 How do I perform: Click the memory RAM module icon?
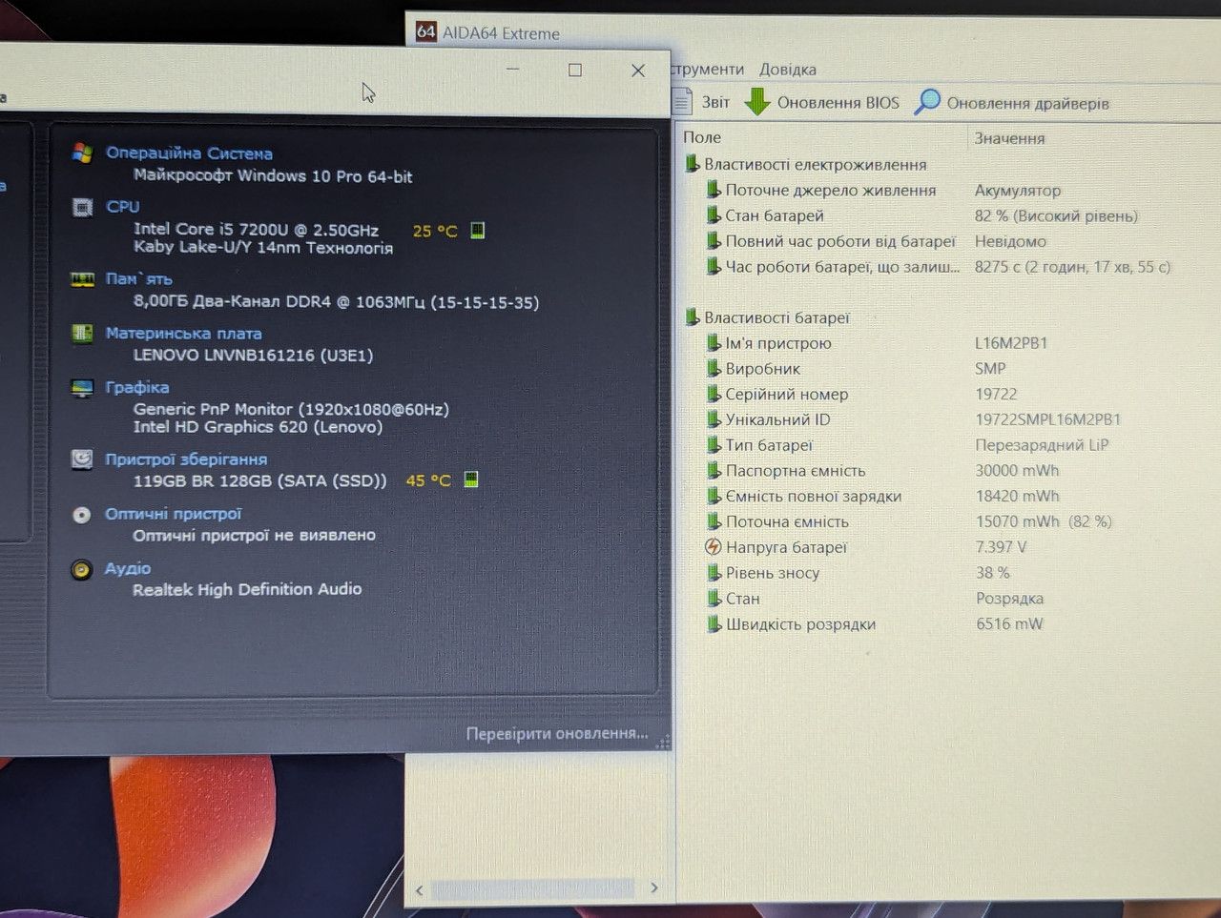pos(82,279)
